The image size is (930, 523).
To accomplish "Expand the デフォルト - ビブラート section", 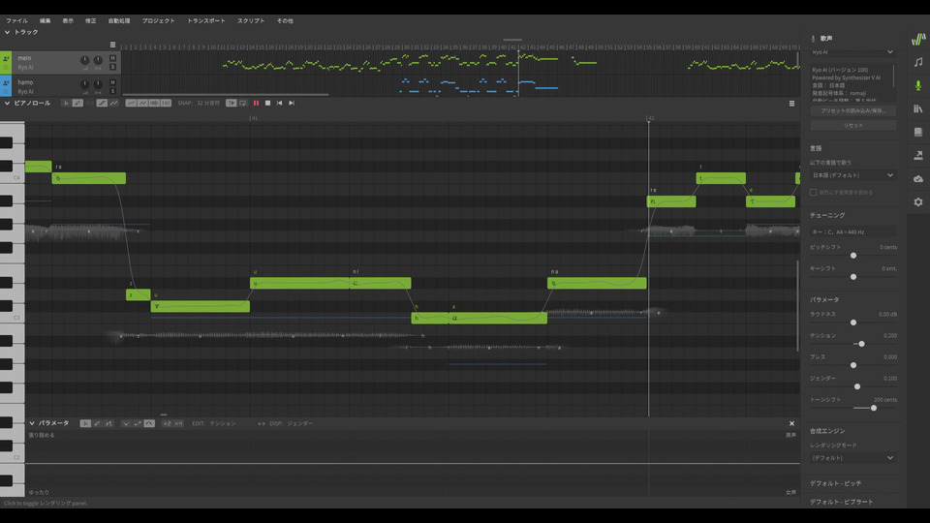I will click(842, 502).
